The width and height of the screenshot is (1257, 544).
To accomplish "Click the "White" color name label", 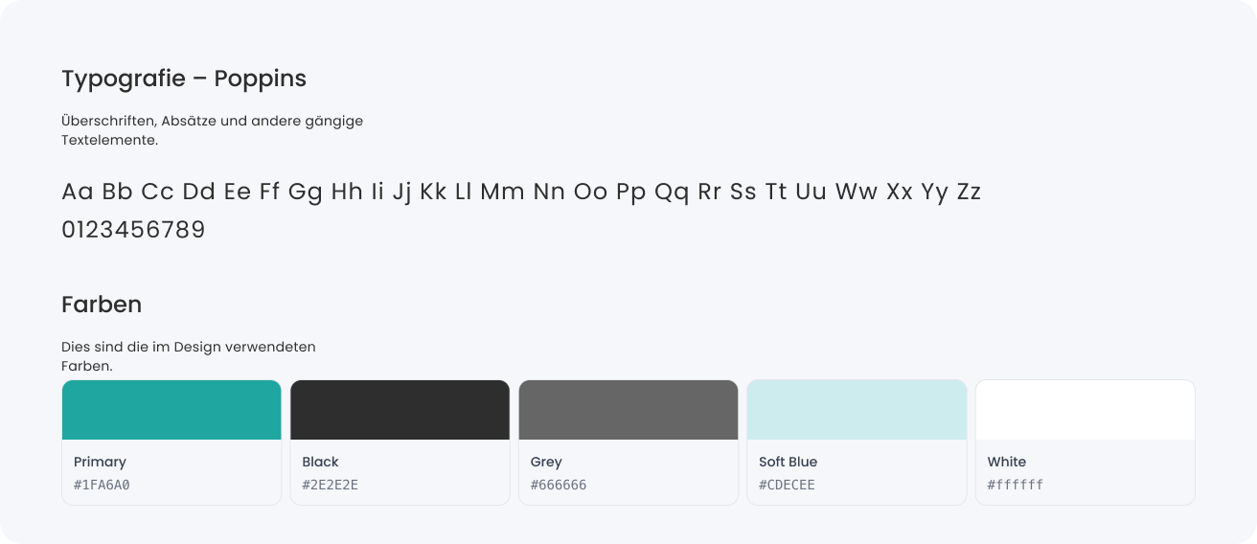I will (x=1006, y=462).
